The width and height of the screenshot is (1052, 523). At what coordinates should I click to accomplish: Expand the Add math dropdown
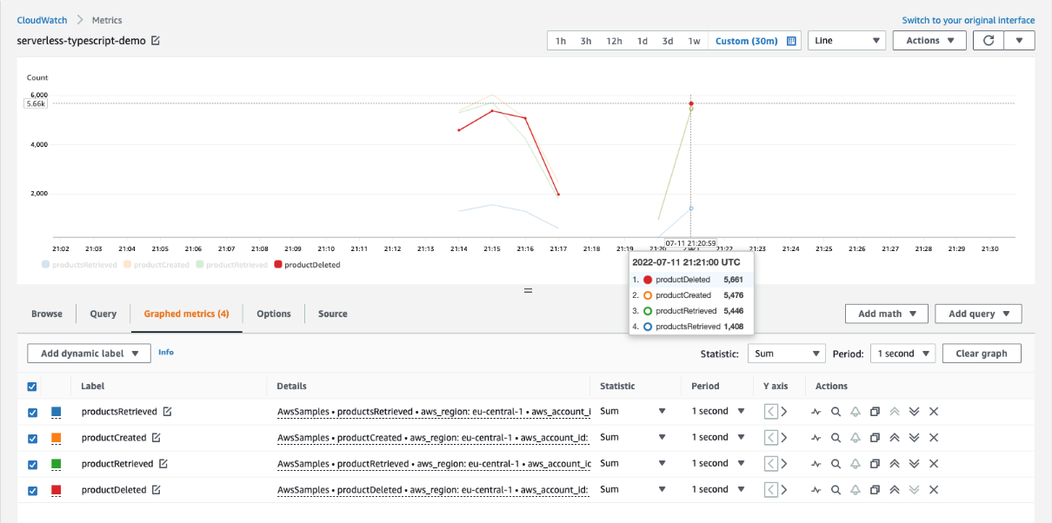pyautogui.click(x=887, y=314)
